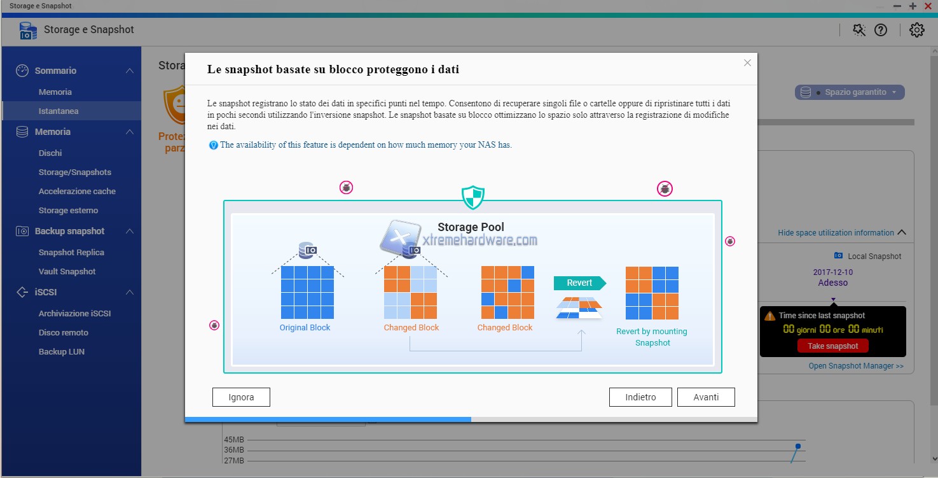Click the Storage e Snapshot app icon
This screenshot has height=478, width=938.
tap(28, 30)
